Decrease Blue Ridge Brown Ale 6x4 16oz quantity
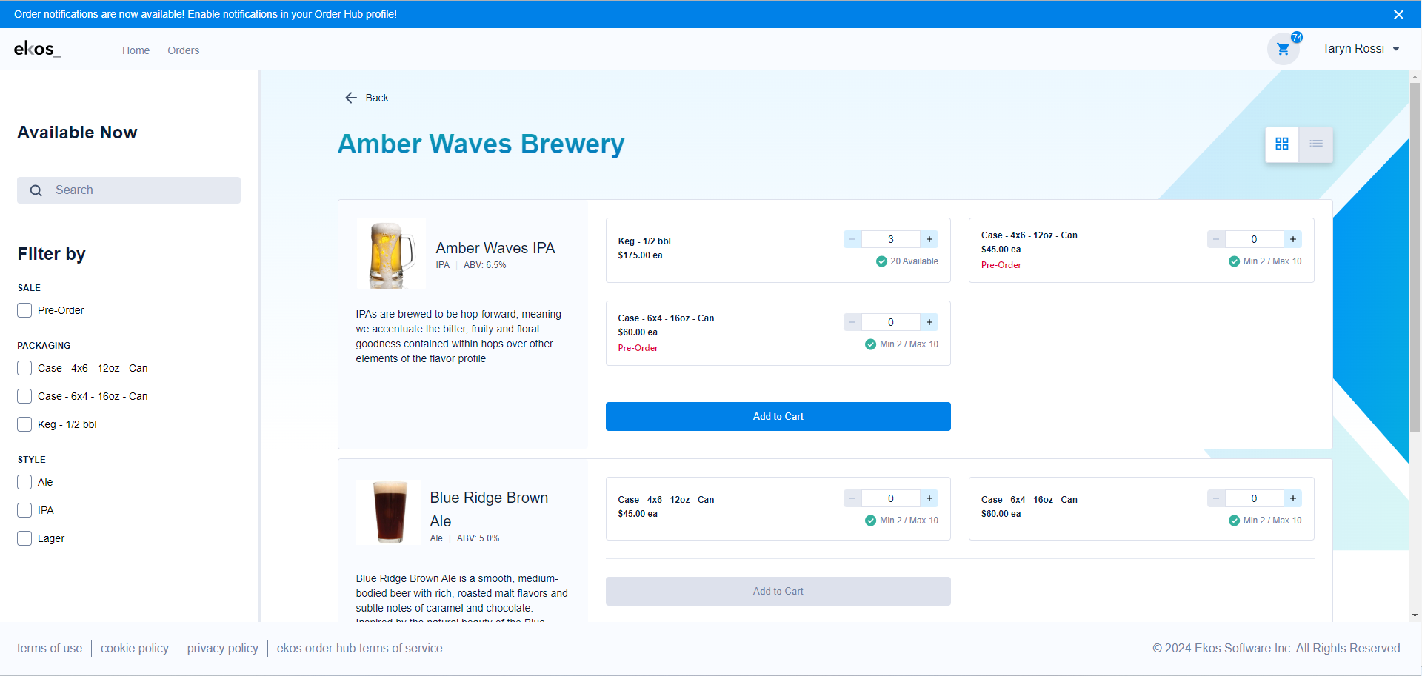The height and width of the screenshot is (676, 1422). click(1216, 498)
